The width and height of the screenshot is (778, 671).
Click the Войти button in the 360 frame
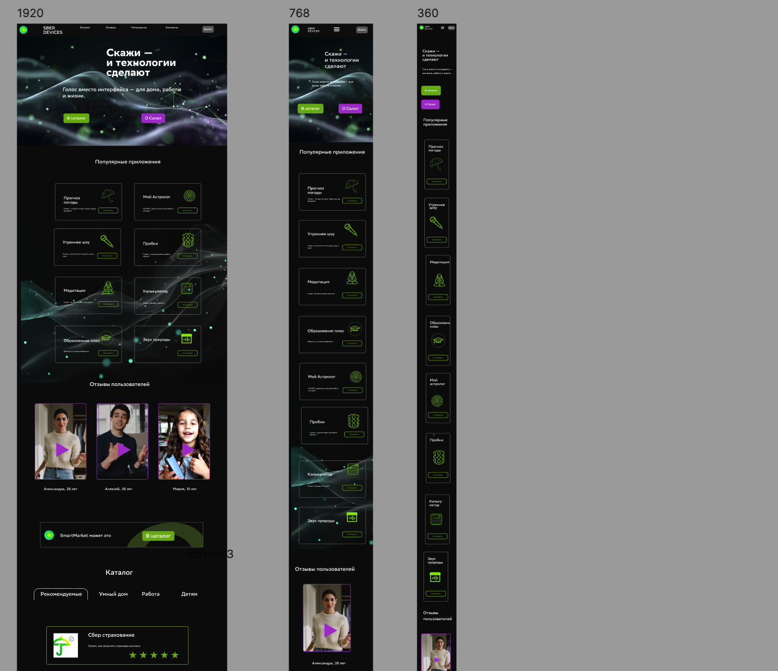tap(451, 28)
